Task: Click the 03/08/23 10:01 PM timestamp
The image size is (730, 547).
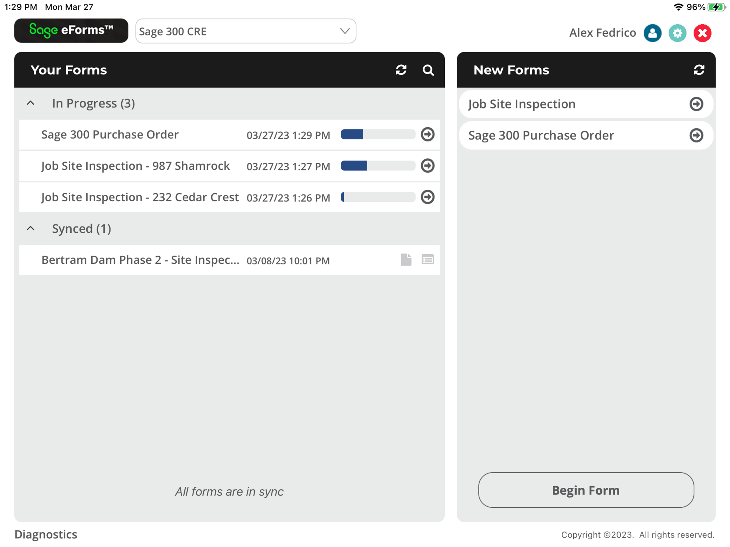Action: [288, 261]
